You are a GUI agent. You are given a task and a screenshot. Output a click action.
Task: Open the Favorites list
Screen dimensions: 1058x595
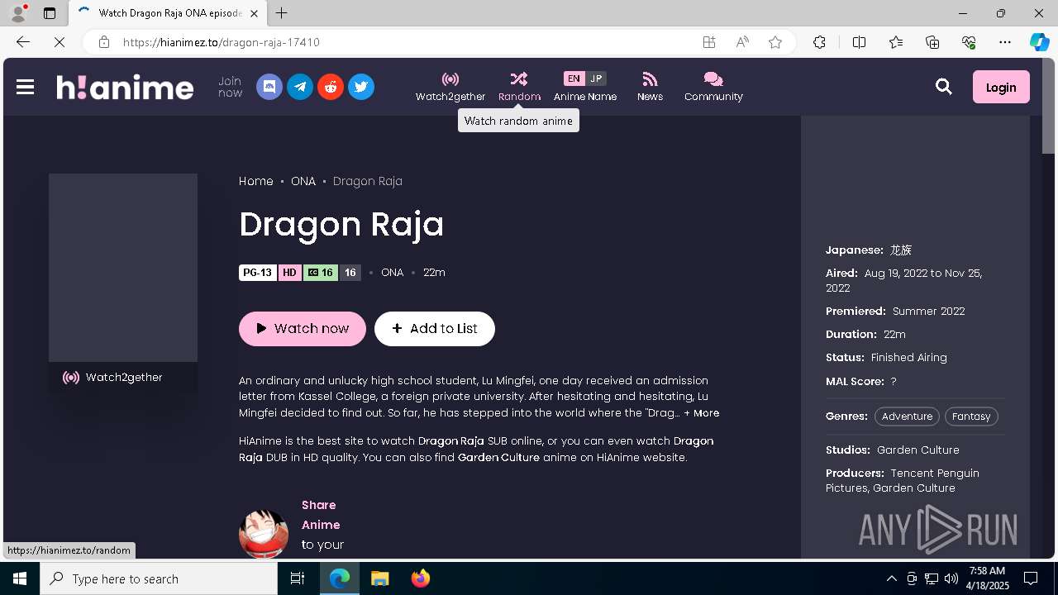[x=896, y=42]
